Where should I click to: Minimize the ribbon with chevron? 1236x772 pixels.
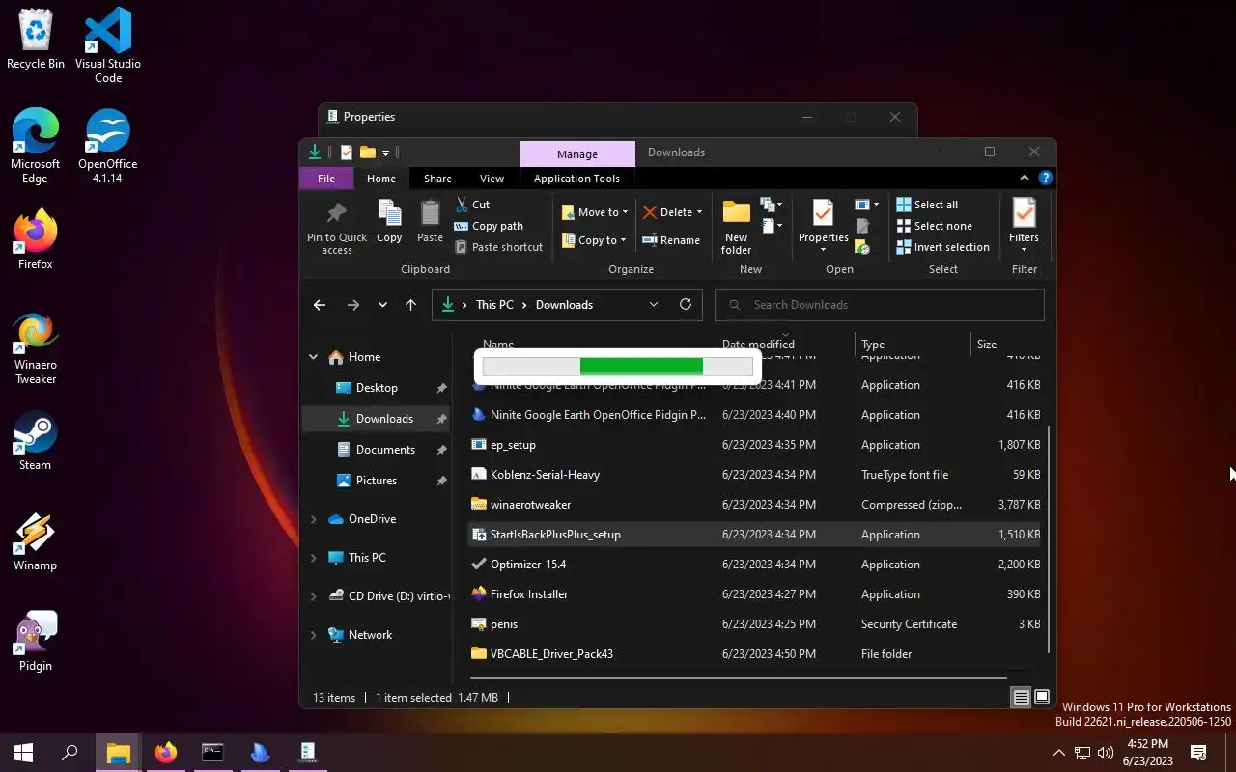1025,179
